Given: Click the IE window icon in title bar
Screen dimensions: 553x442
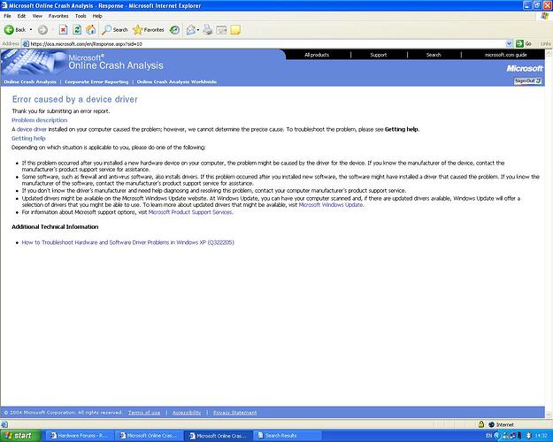Looking at the screenshot, I should click(x=4, y=5).
